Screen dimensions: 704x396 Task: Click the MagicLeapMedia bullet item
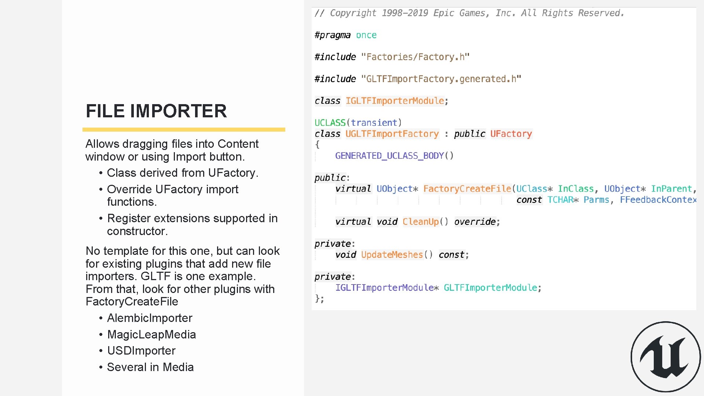click(151, 334)
